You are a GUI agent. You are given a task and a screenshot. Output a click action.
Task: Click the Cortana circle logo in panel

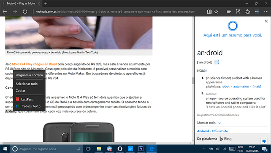[x=233, y=26]
